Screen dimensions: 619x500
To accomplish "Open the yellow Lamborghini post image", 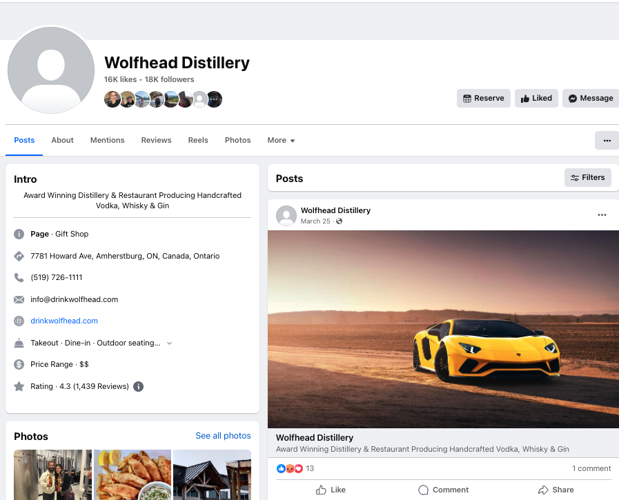I will click(x=443, y=329).
